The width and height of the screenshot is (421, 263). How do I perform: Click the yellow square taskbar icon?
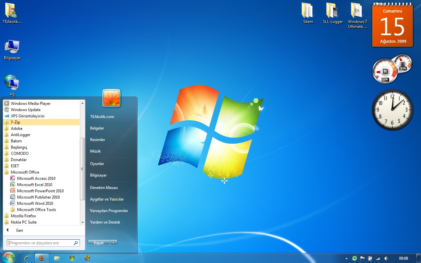87,258
